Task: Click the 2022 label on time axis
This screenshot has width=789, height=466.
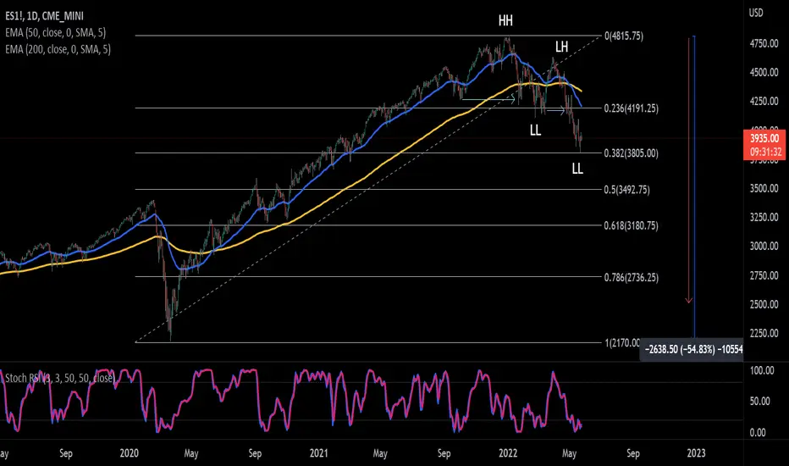Action: (x=508, y=453)
